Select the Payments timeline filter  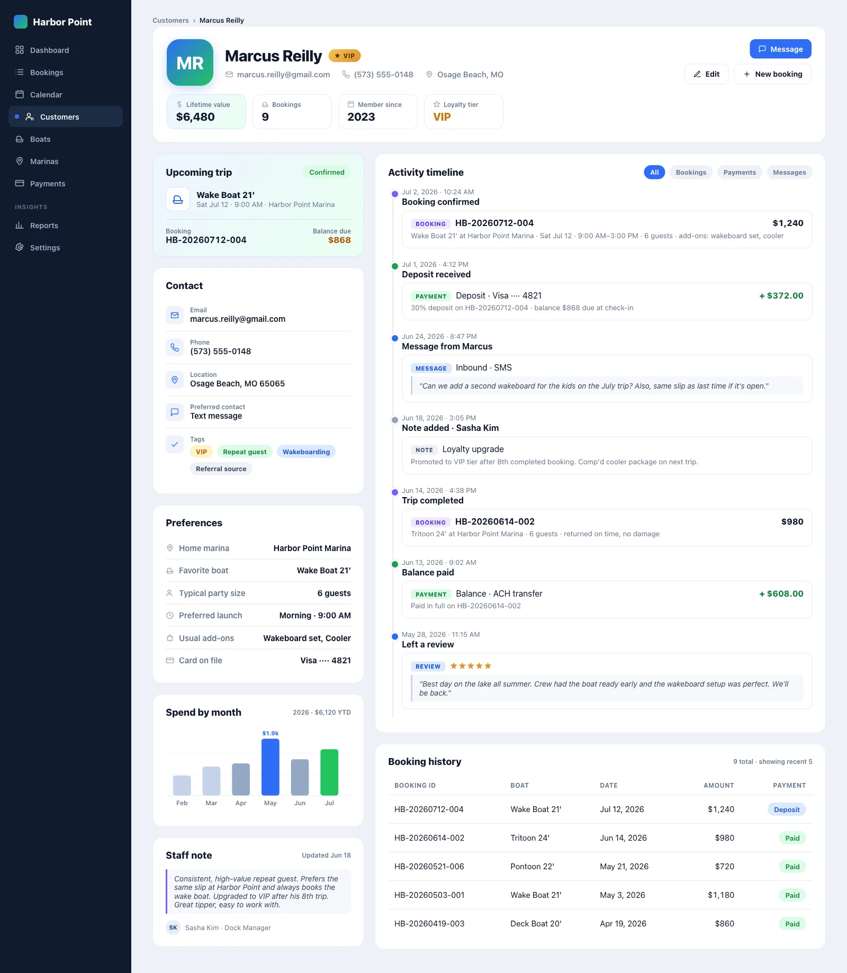pos(740,172)
